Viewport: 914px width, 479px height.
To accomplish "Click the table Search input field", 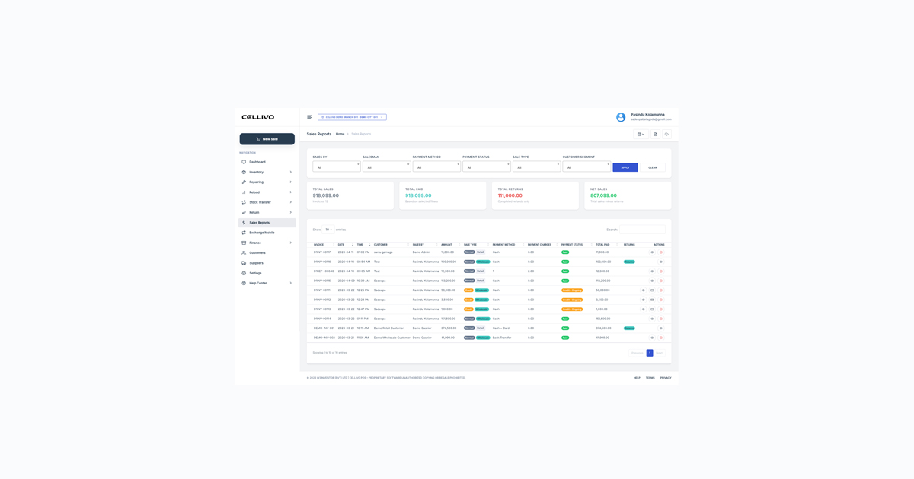I will click(x=642, y=230).
